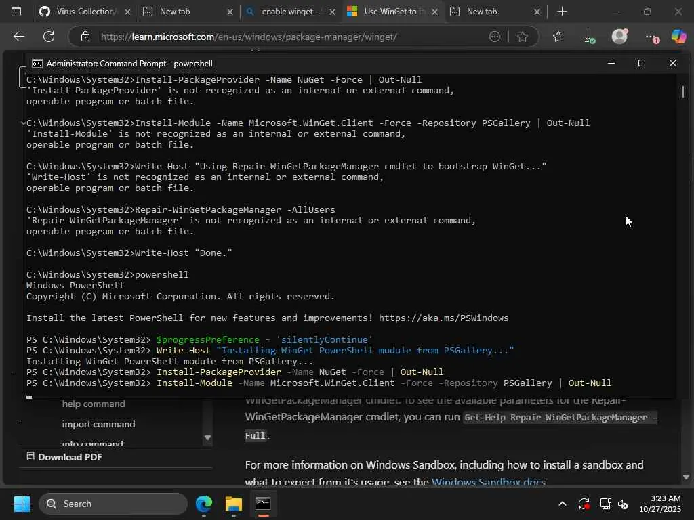Open the import command sidebar link
This screenshot has height=520, width=694.
click(98, 424)
